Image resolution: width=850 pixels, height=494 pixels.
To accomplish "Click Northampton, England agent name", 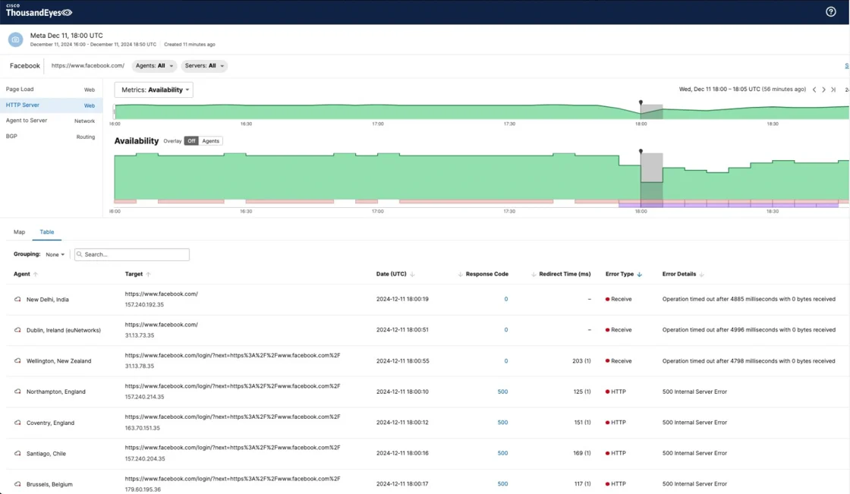I will (56, 392).
